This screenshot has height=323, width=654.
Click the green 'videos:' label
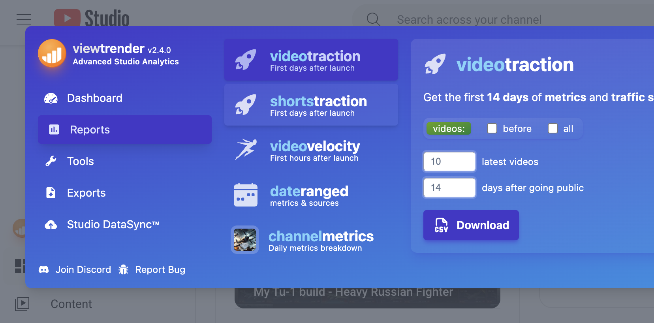(449, 129)
